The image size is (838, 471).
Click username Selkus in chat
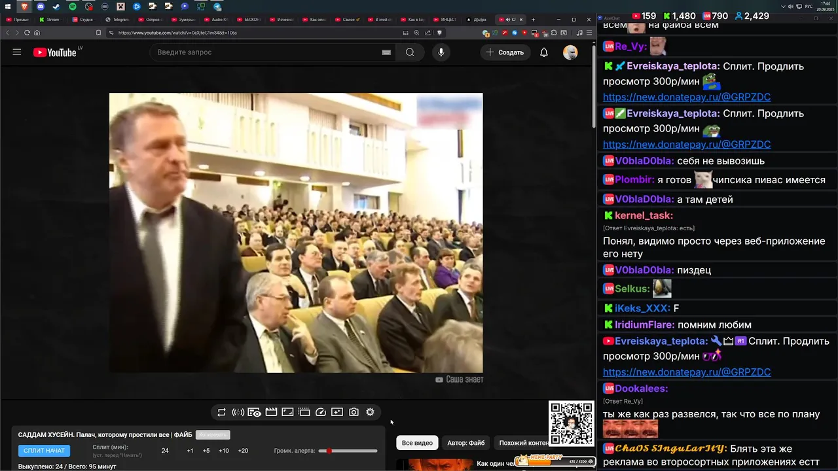pyautogui.click(x=632, y=288)
